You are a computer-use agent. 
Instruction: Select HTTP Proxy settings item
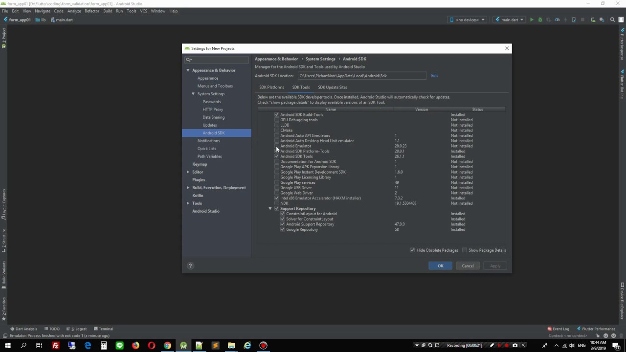(213, 110)
